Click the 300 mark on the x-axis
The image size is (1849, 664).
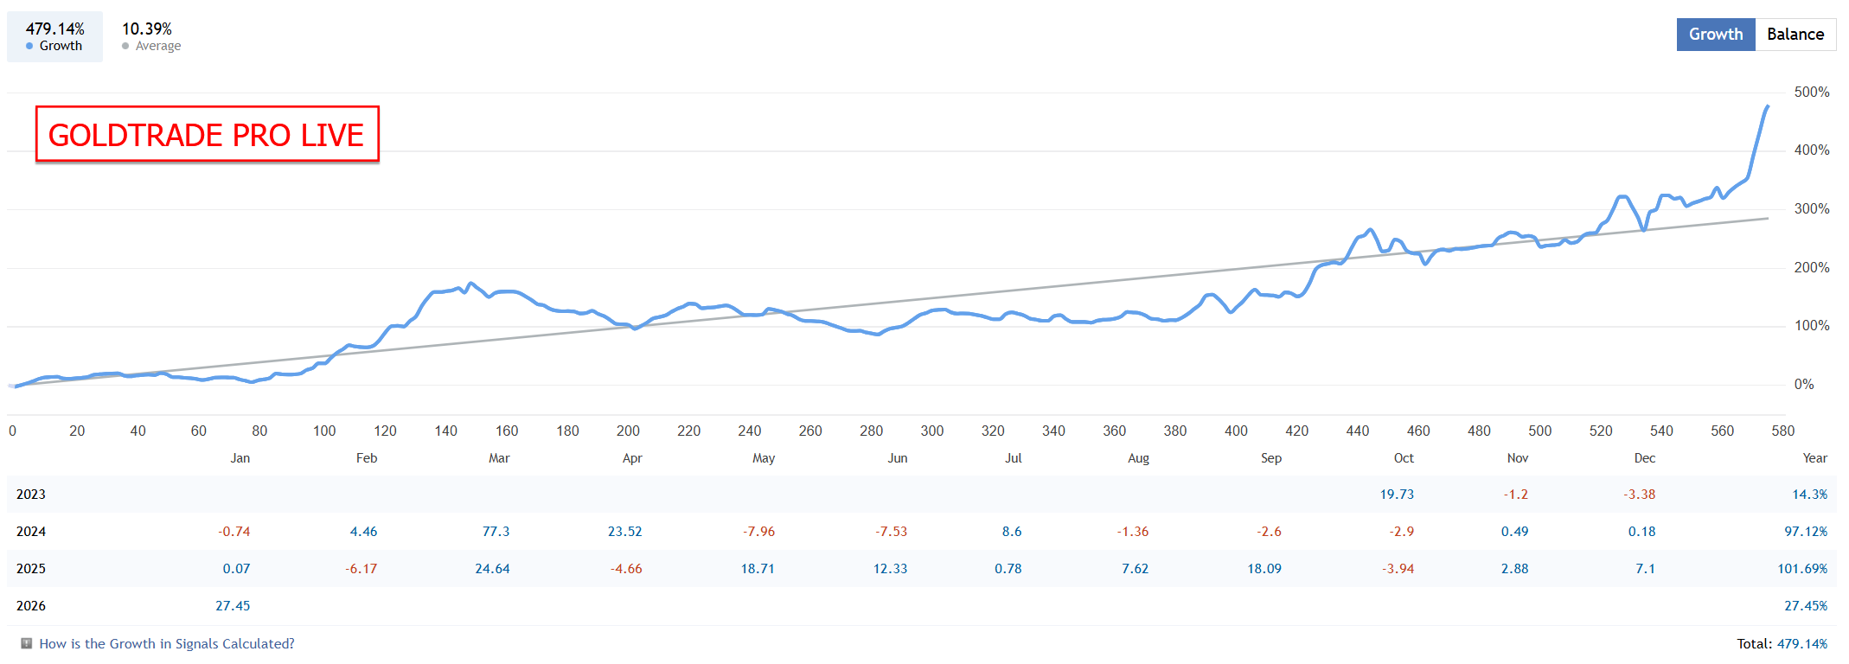pos(931,431)
